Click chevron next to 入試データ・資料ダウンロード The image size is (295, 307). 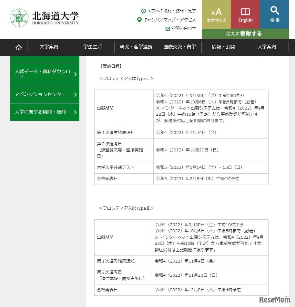tap(75, 74)
